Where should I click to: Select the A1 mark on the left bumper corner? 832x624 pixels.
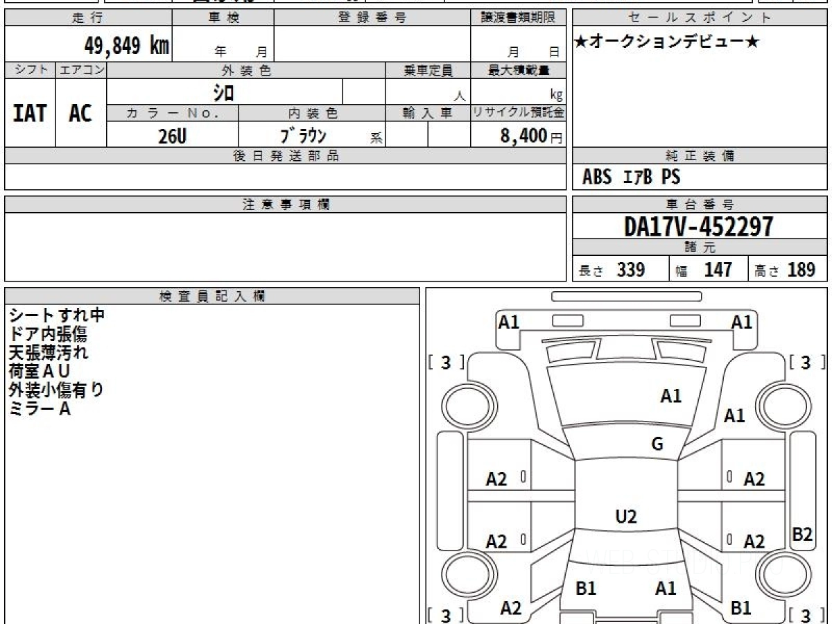[x=509, y=322]
